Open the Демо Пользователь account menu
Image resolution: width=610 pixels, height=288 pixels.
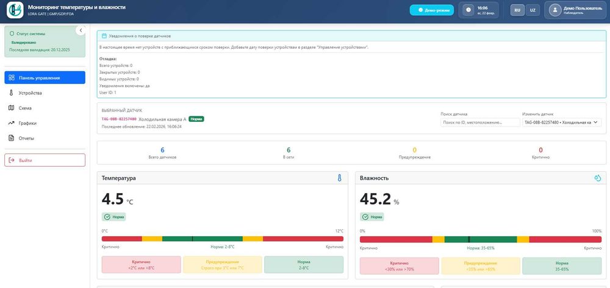[575, 10]
